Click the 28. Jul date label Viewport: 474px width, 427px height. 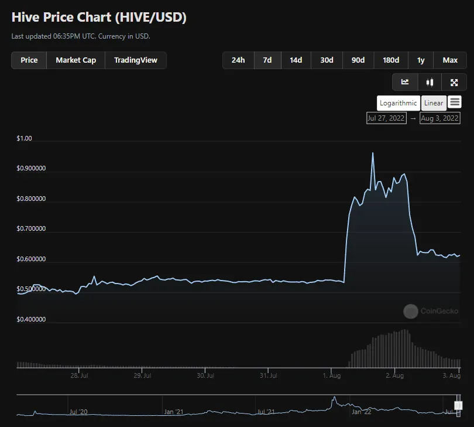(x=79, y=375)
